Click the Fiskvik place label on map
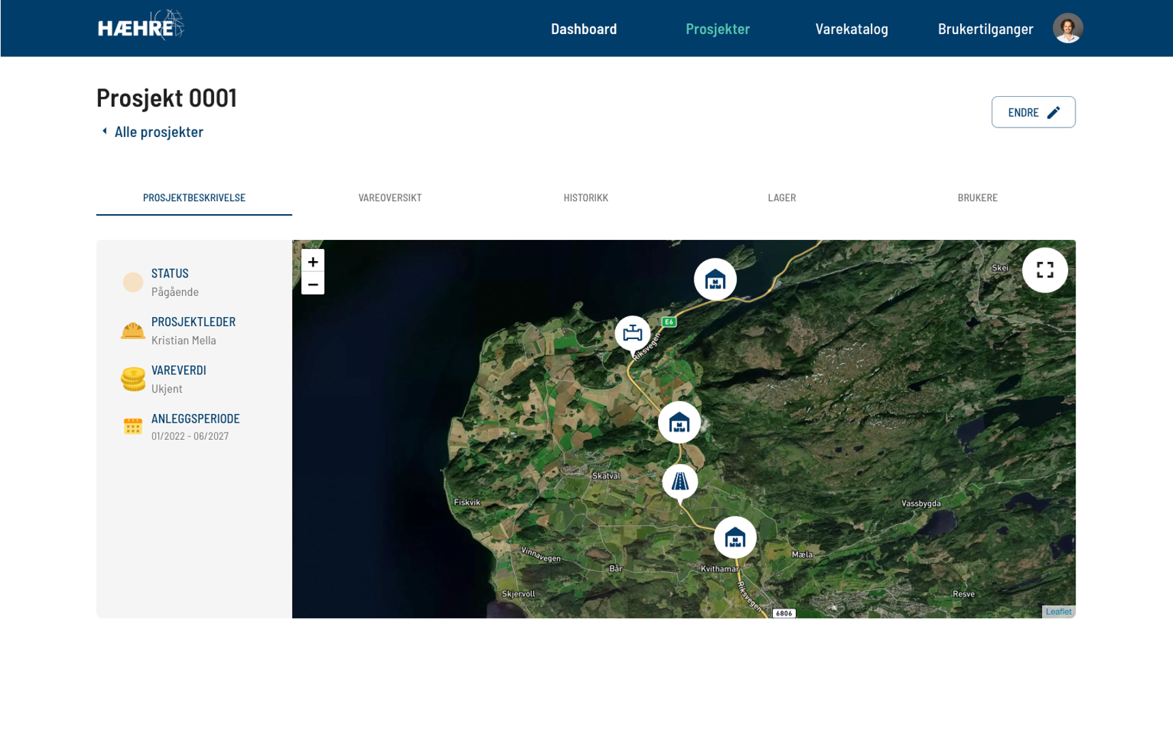 tap(467, 503)
